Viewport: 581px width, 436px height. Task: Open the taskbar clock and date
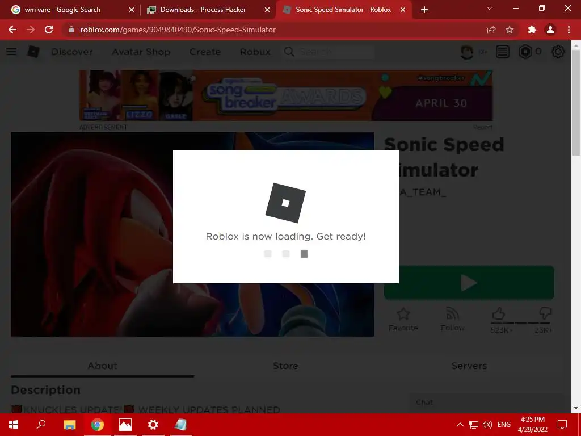[532, 425]
